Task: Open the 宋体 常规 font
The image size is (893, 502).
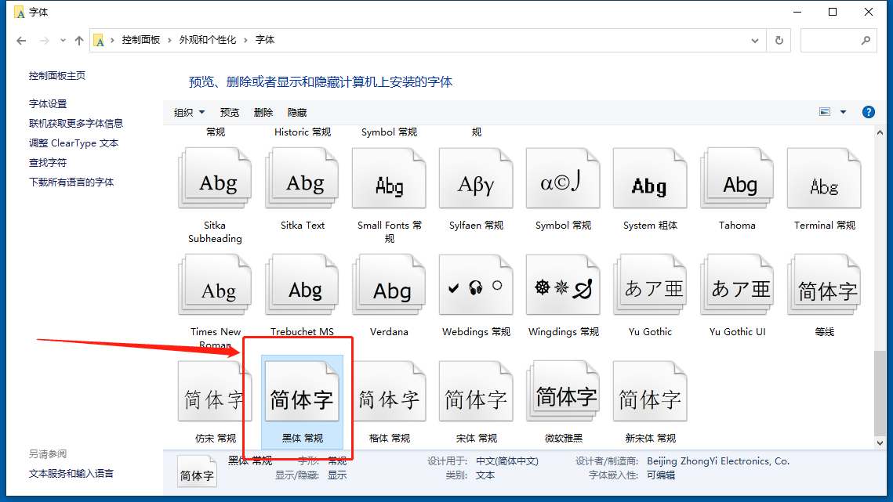Action: (475, 389)
